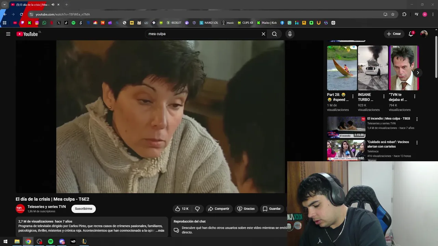Screen dimensions: 438x246
Task: Open the Part 28 speed boat short
Action: point(342,68)
